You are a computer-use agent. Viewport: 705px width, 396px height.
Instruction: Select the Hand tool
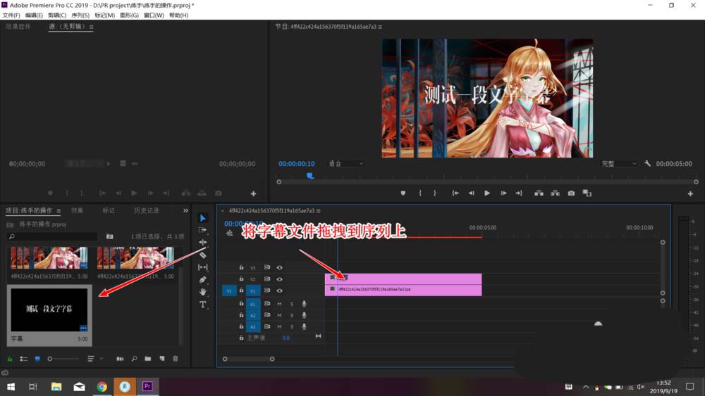coord(203,292)
